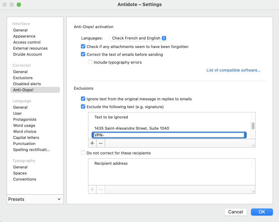The width and height of the screenshot is (279, 222).
Task: Select Disabled alerts in sidebar
Action: tap(27, 84)
